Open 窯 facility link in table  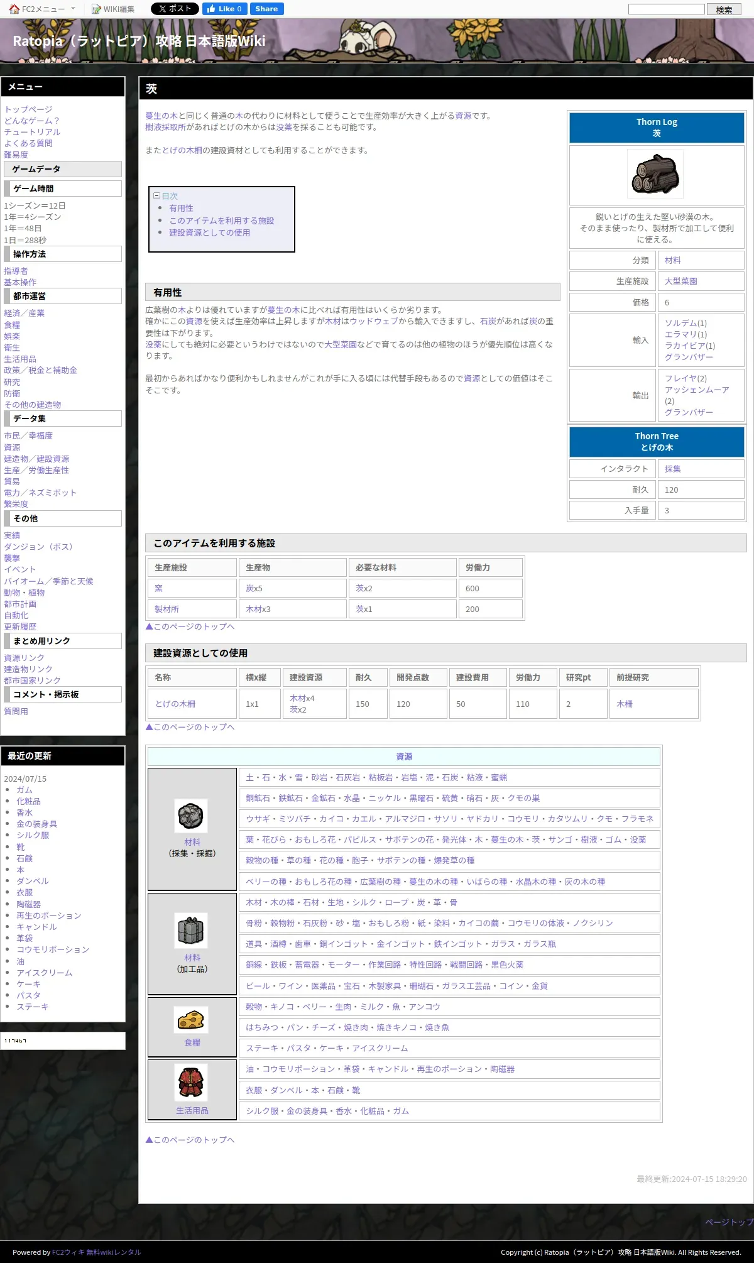pos(158,588)
